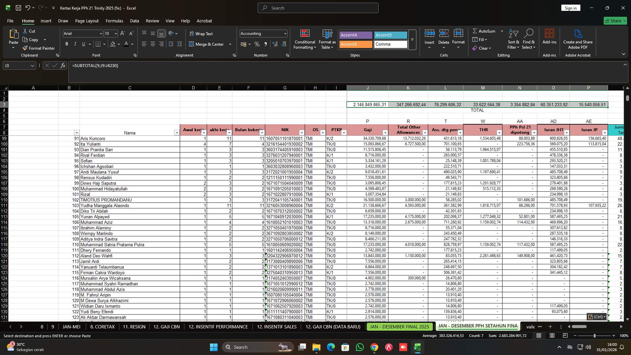Toggle italic formatting
This screenshot has width=631, height=355.
click(x=75, y=44)
